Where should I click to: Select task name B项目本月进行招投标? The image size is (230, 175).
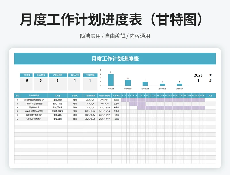[x=34, y=104]
